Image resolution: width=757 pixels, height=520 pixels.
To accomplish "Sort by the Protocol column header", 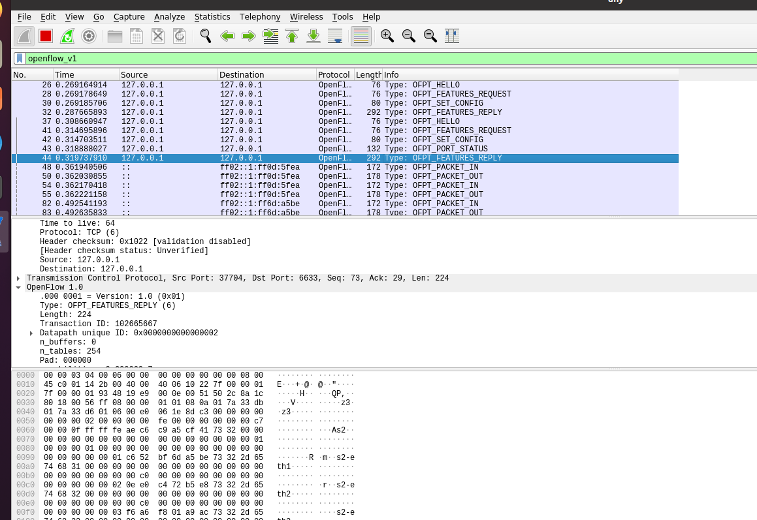I will click(x=335, y=75).
